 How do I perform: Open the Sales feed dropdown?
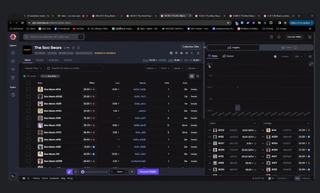233,123
